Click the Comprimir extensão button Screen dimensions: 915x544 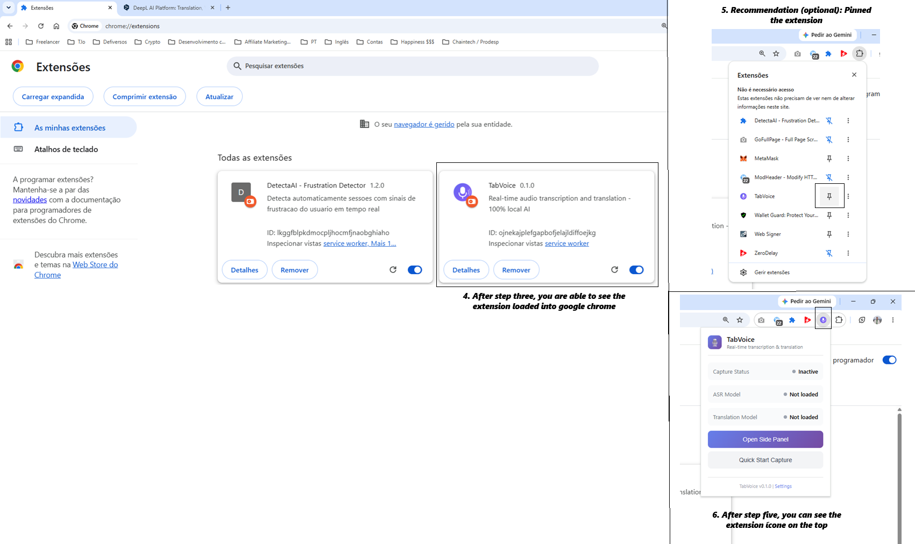pos(145,97)
